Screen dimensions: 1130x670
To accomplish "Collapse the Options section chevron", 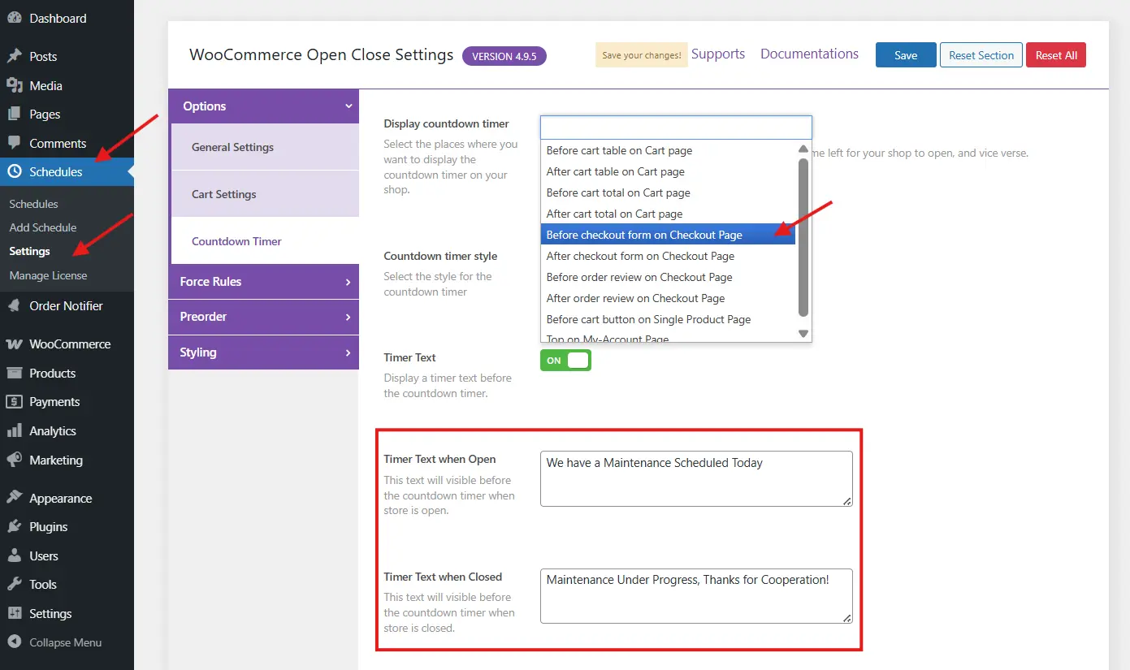I will (x=349, y=106).
